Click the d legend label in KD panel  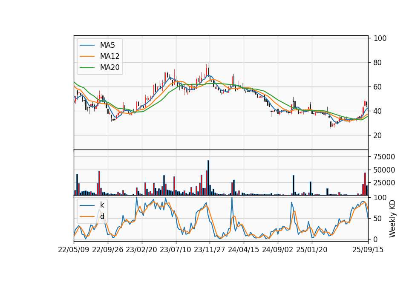coord(102,216)
